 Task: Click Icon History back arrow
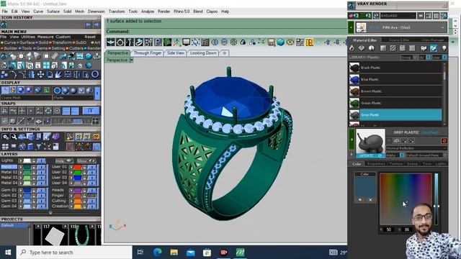click(88, 24)
